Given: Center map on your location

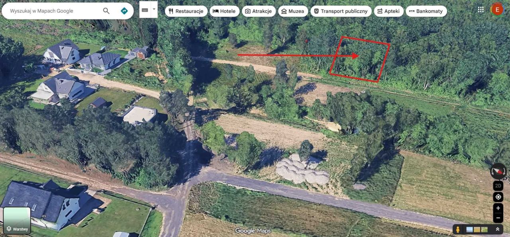Looking at the screenshot, I should (498, 197).
